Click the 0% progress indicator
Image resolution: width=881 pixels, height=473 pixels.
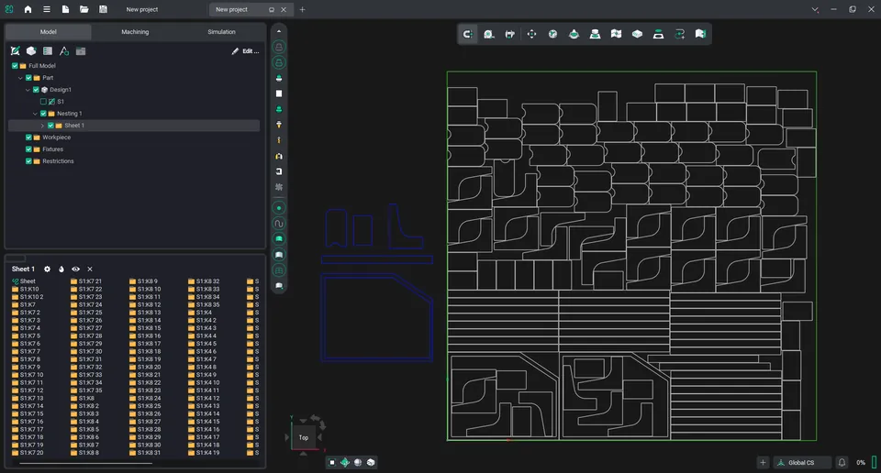(861, 462)
